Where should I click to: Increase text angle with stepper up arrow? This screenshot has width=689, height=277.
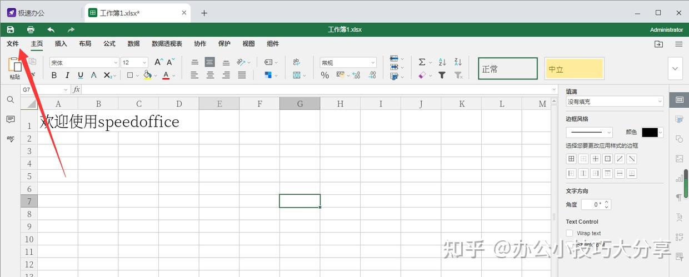click(x=607, y=202)
